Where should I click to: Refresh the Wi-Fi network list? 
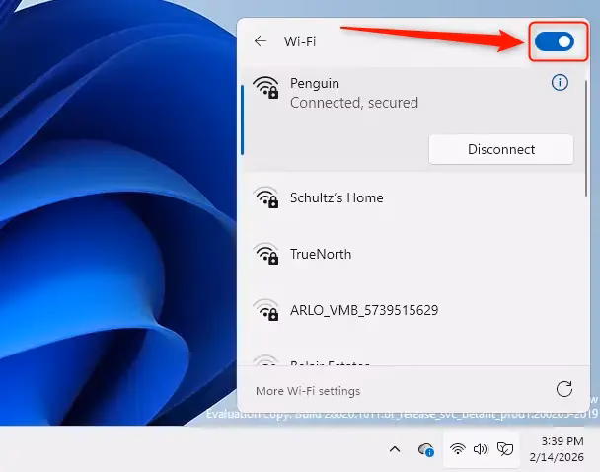pos(564,390)
